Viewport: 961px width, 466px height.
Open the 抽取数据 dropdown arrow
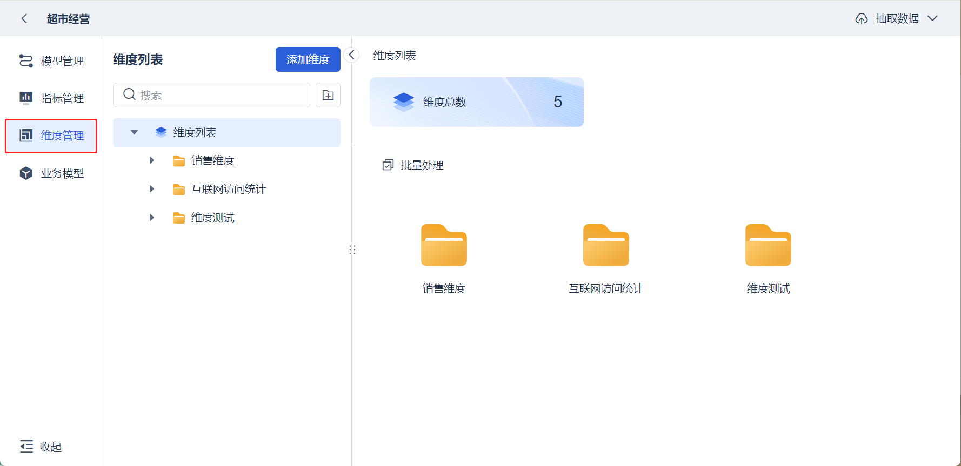pos(932,18)
